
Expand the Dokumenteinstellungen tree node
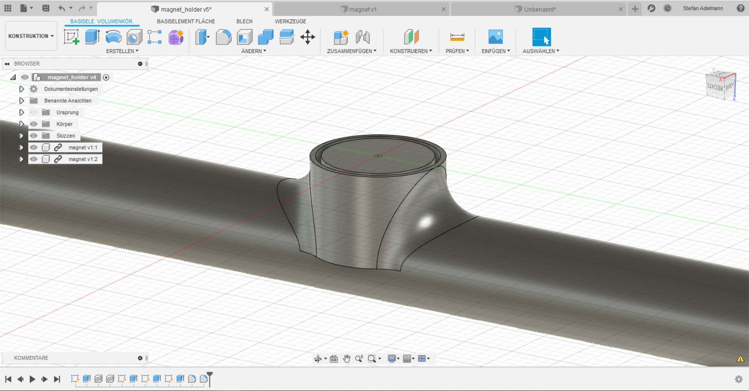21,89
